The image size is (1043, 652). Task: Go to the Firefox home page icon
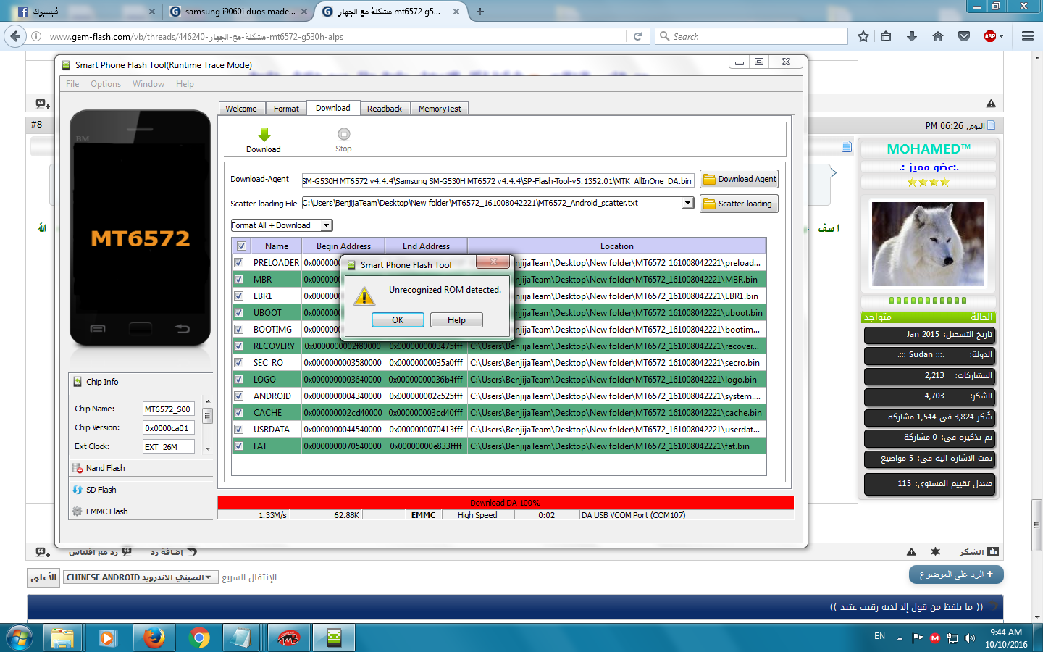(x=938, y=36)
